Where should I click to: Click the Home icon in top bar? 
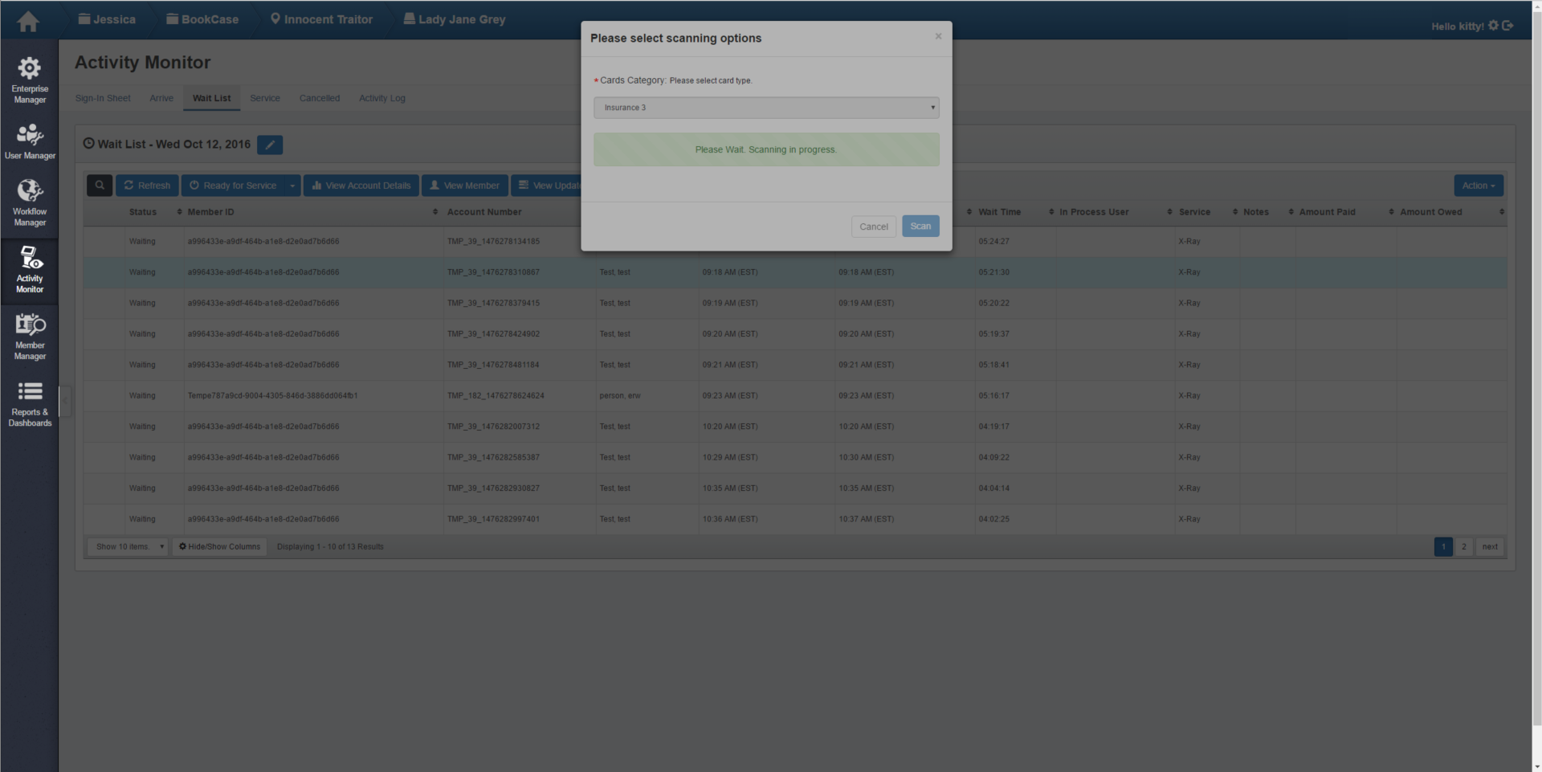28,21
